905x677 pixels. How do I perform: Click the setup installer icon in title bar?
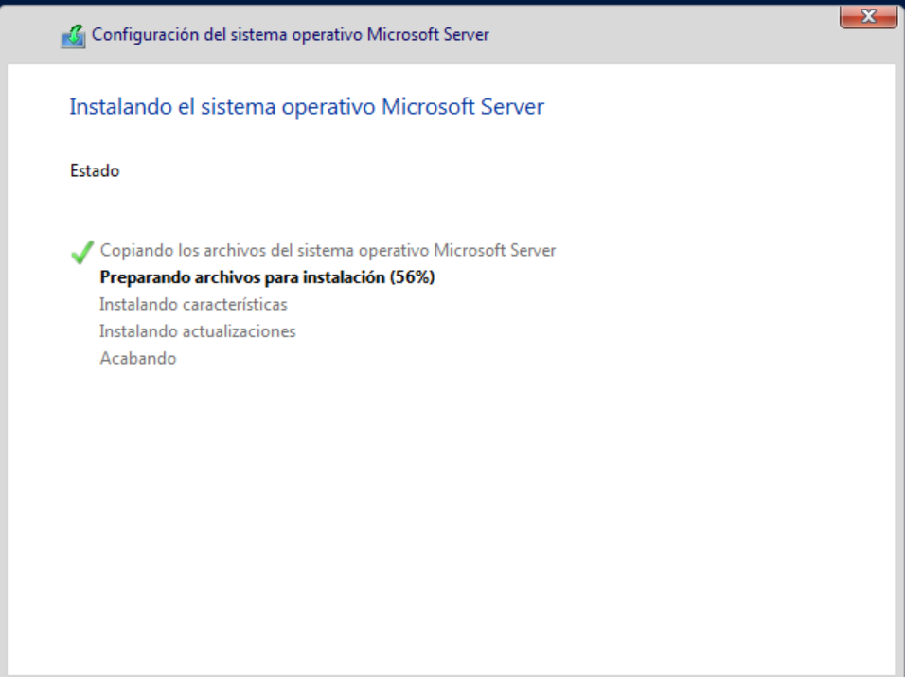click(73, 36)
